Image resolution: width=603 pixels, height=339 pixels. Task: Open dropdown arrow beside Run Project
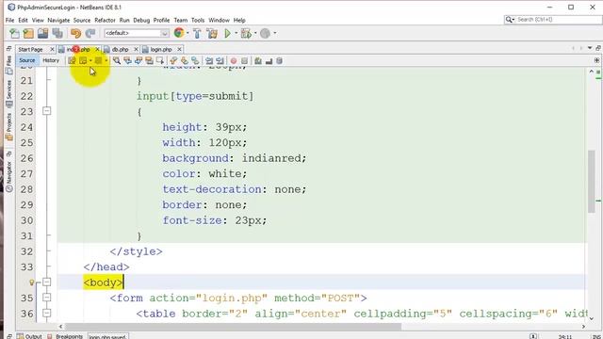coord(236,34)
